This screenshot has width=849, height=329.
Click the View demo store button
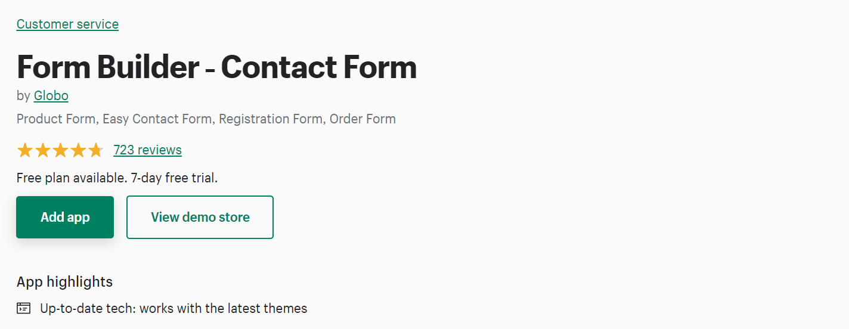click(x=200, y=218)
